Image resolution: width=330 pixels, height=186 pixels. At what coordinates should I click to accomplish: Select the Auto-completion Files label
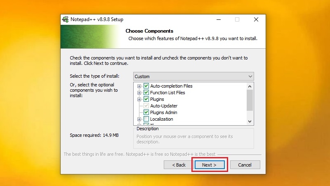[x=171, y=86]
